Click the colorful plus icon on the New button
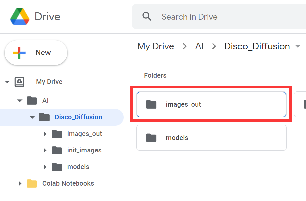Screen dimensions: 306x201 19,53
